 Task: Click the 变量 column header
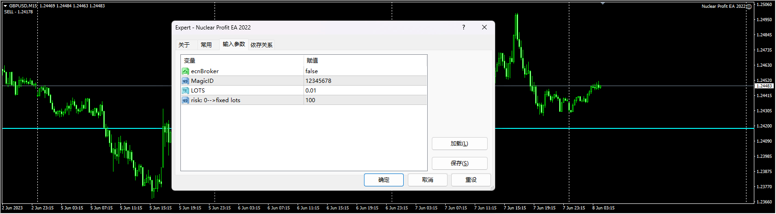point(242,61)
